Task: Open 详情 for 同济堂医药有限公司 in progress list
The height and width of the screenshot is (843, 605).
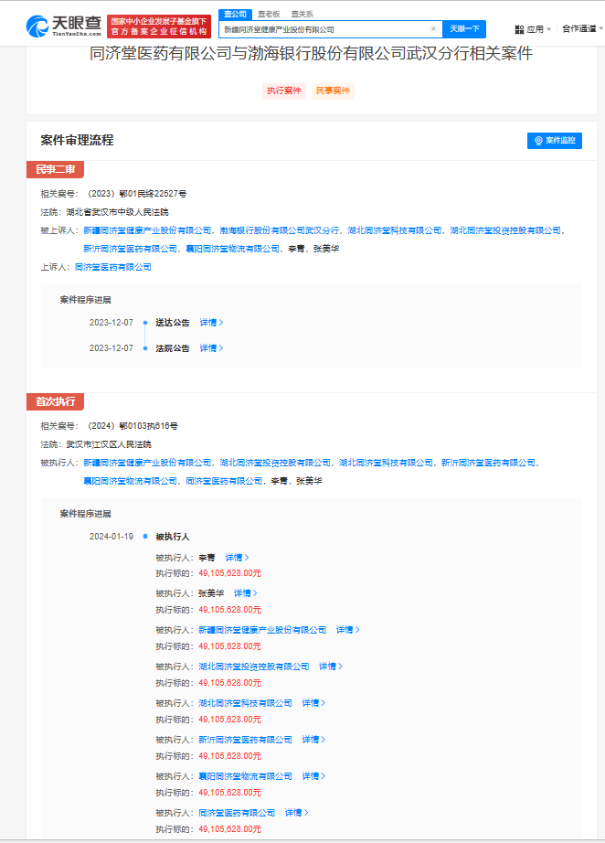Action: pyautogui.click(x=296, y=812)
